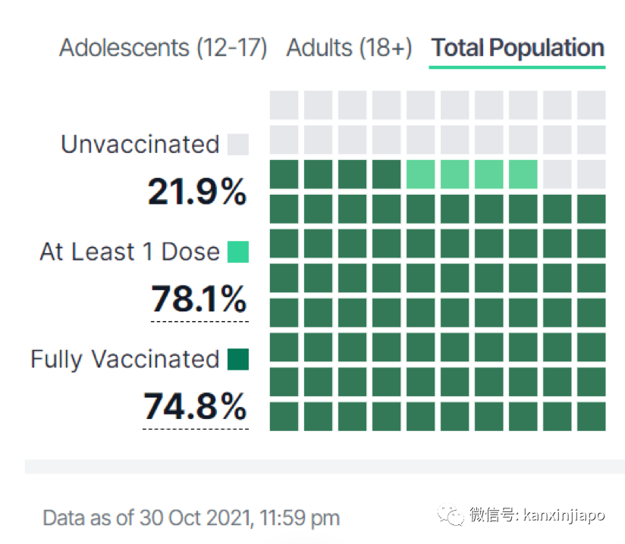Click the WeChat logo icon in watermark
The height and width of the screenshot is (544, 625).
point(455,516)
